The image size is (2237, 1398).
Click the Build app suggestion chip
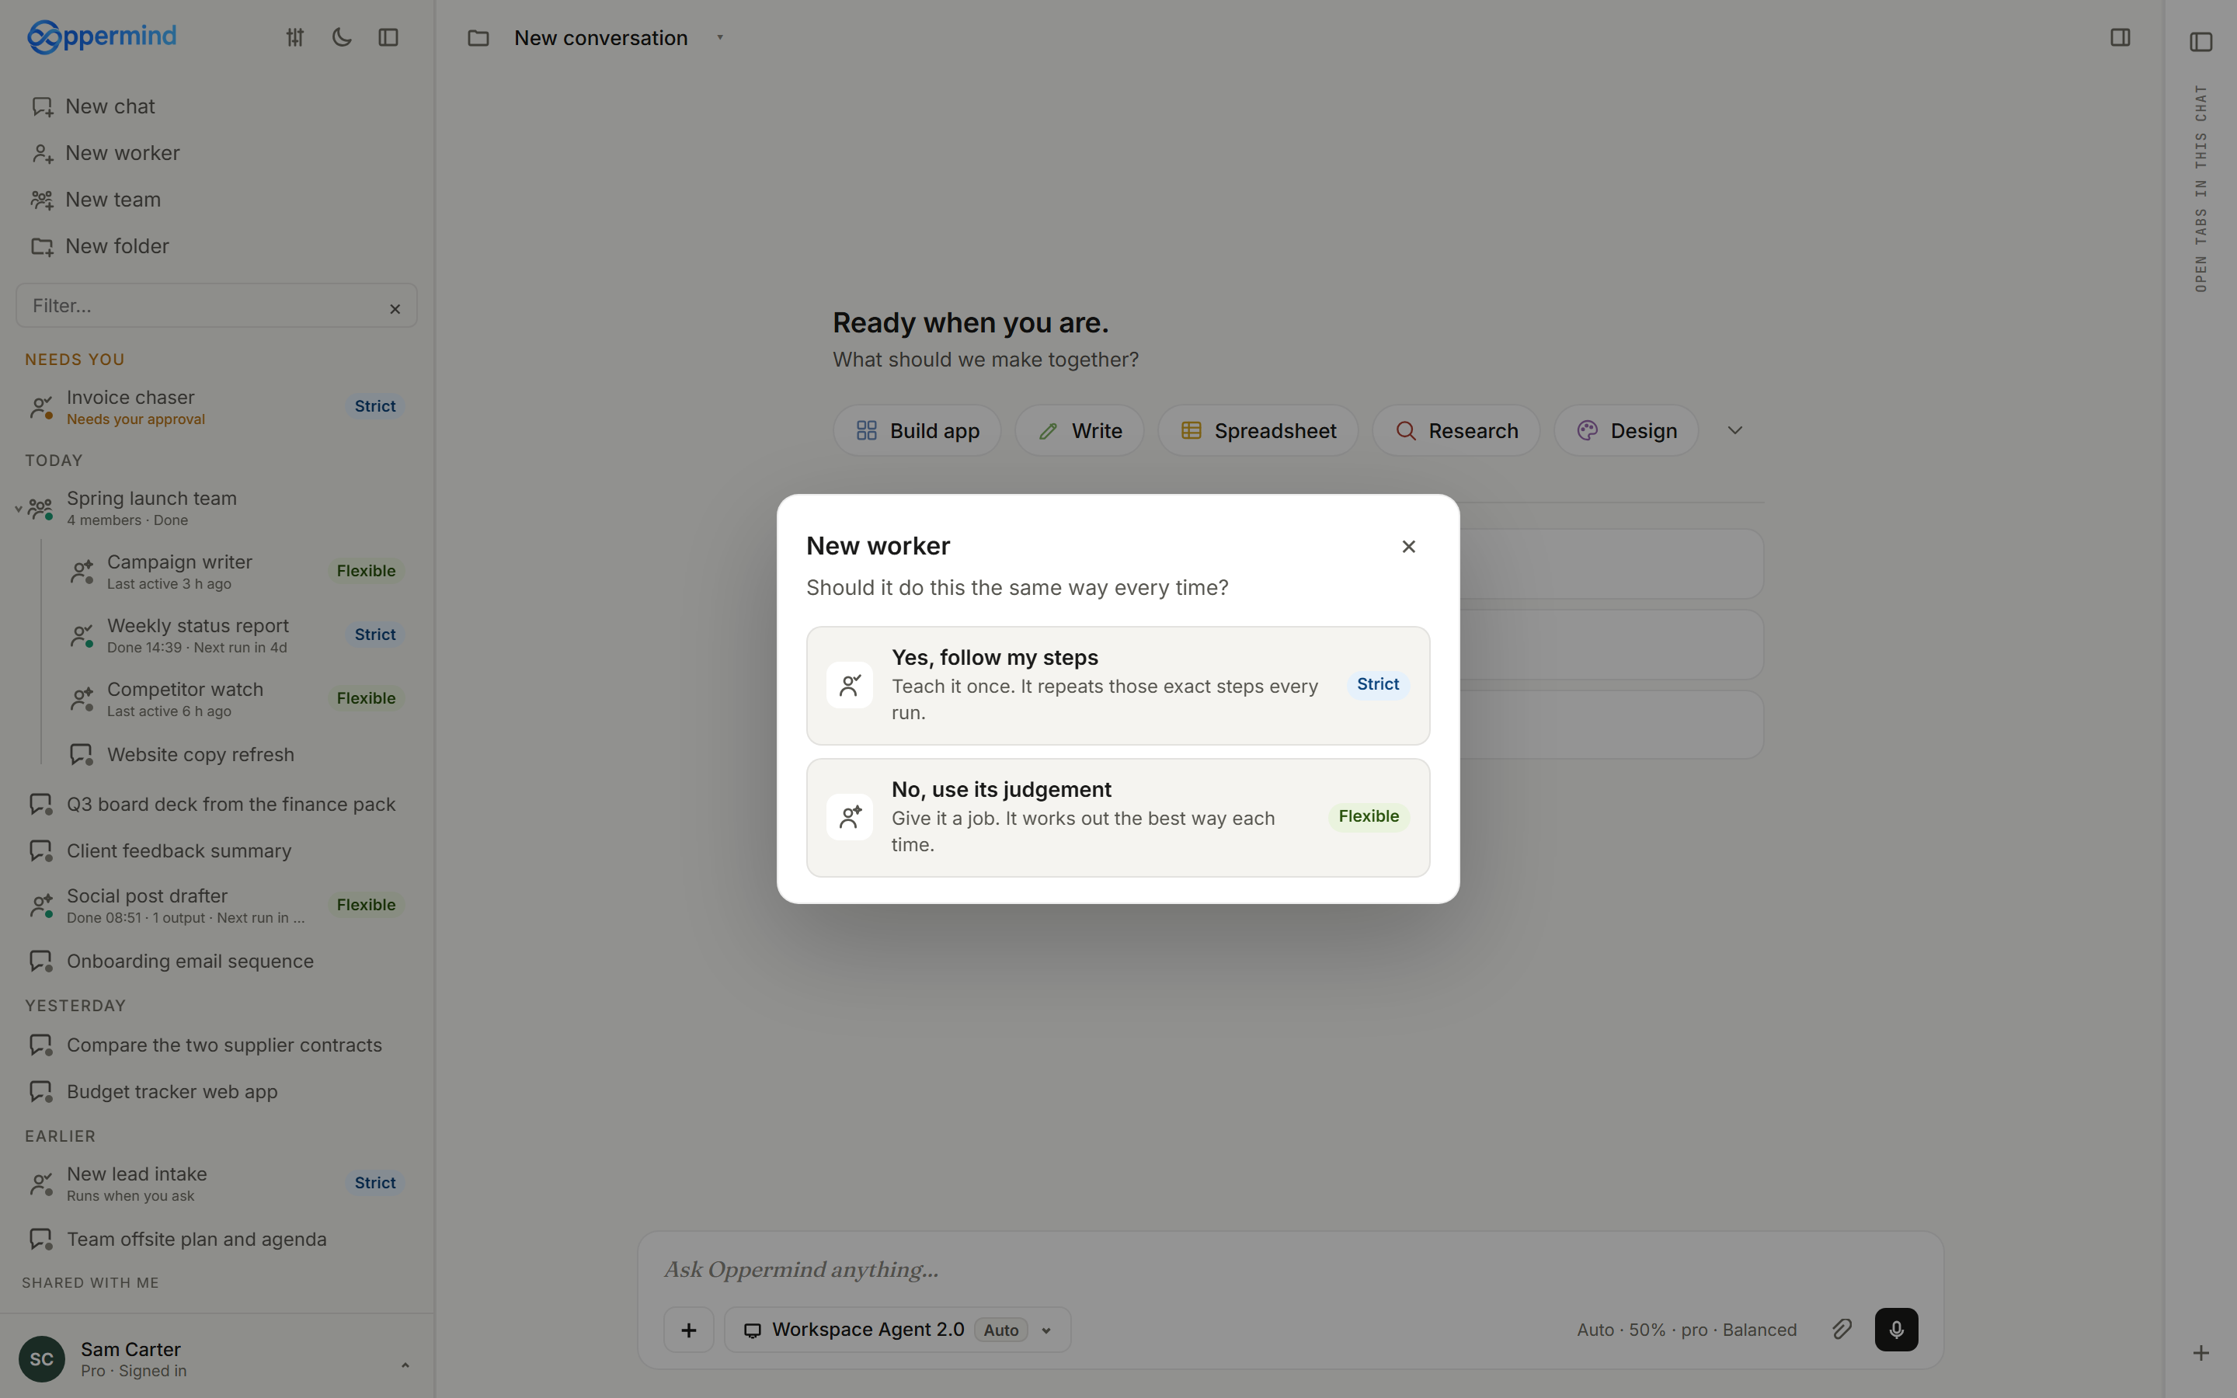pyautogui.click(x=917, y=431)
